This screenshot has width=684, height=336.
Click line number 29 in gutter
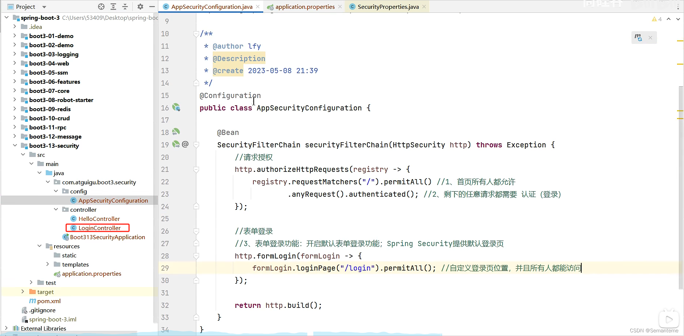[165, 268]
